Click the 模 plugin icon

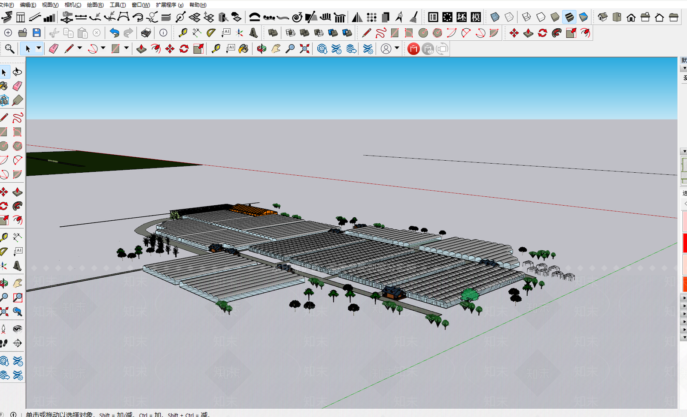click(476, 17)
